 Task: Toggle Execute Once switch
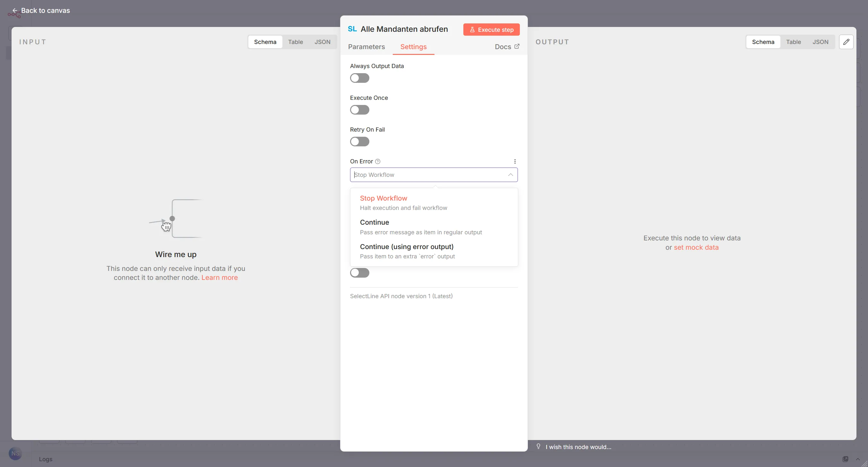(x=359, y=110)
